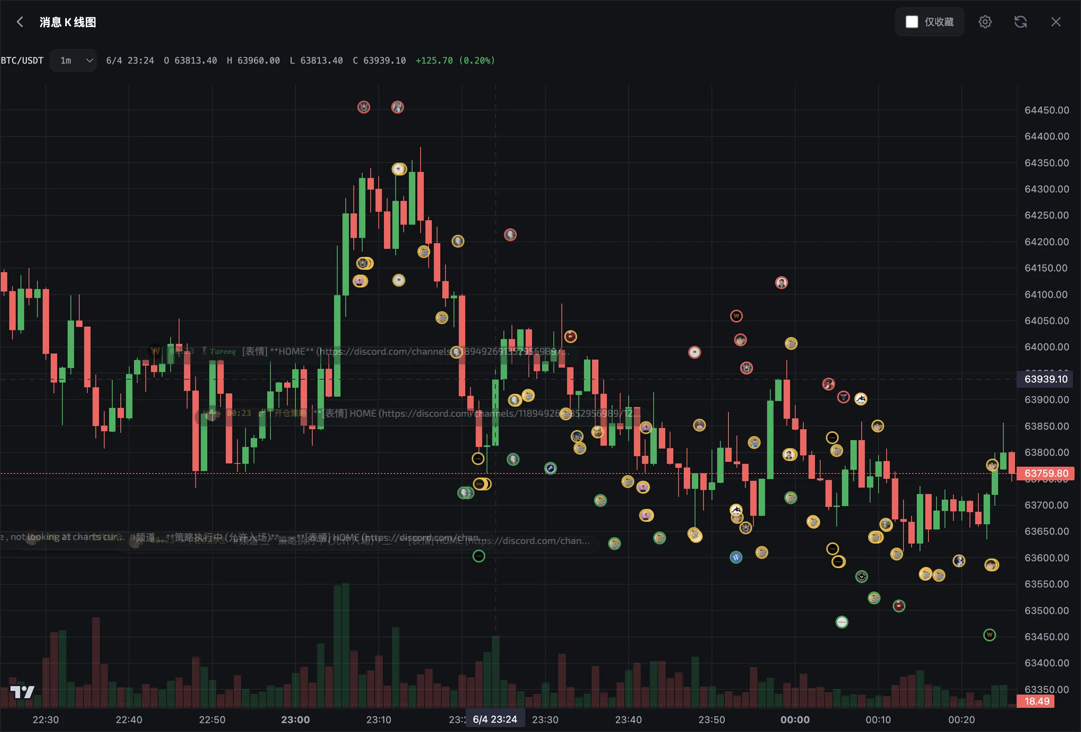The height and width of the screenshot is (732, 1081).
Task: Enable the 仅收藏 checkbox
Action: pyautogui.click(x=912, y=22)
